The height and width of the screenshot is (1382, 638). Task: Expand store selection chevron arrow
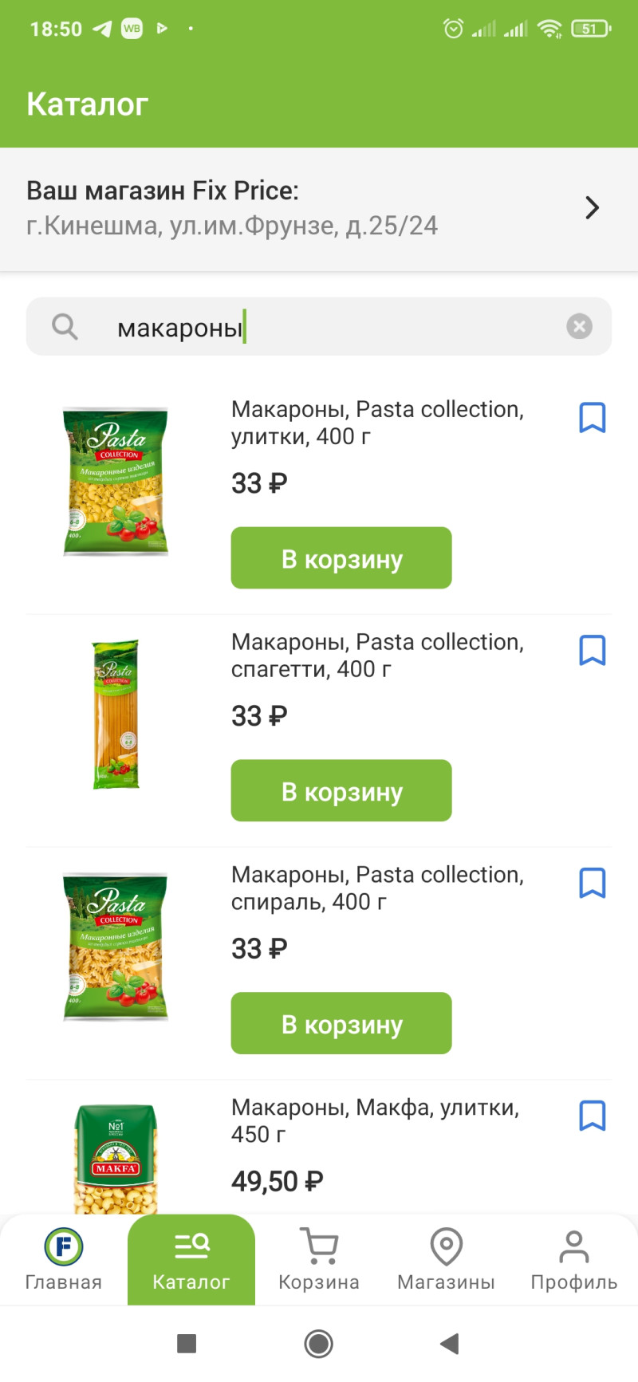tap(592, 208)
